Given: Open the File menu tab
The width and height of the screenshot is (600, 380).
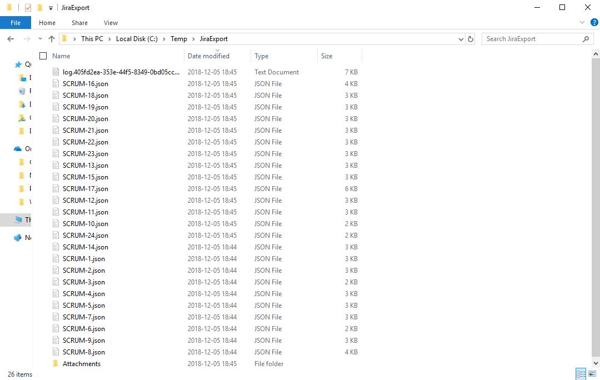Looking at the screenshot, I should (16, 23).
